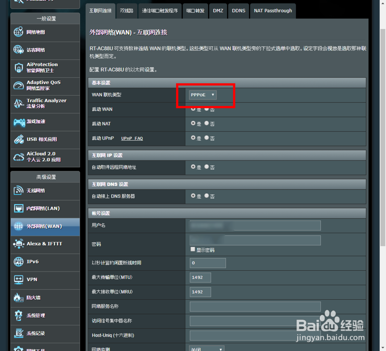Select 否 for 自动接上 DNS 服务器
The width and height of the screenshot is (386, 351).
pyautogui.click(x=207, y=196)
